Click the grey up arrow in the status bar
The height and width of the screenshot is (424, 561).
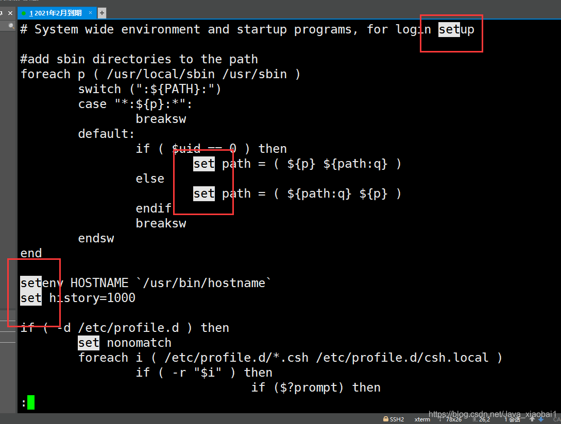[x=532, y=419]
